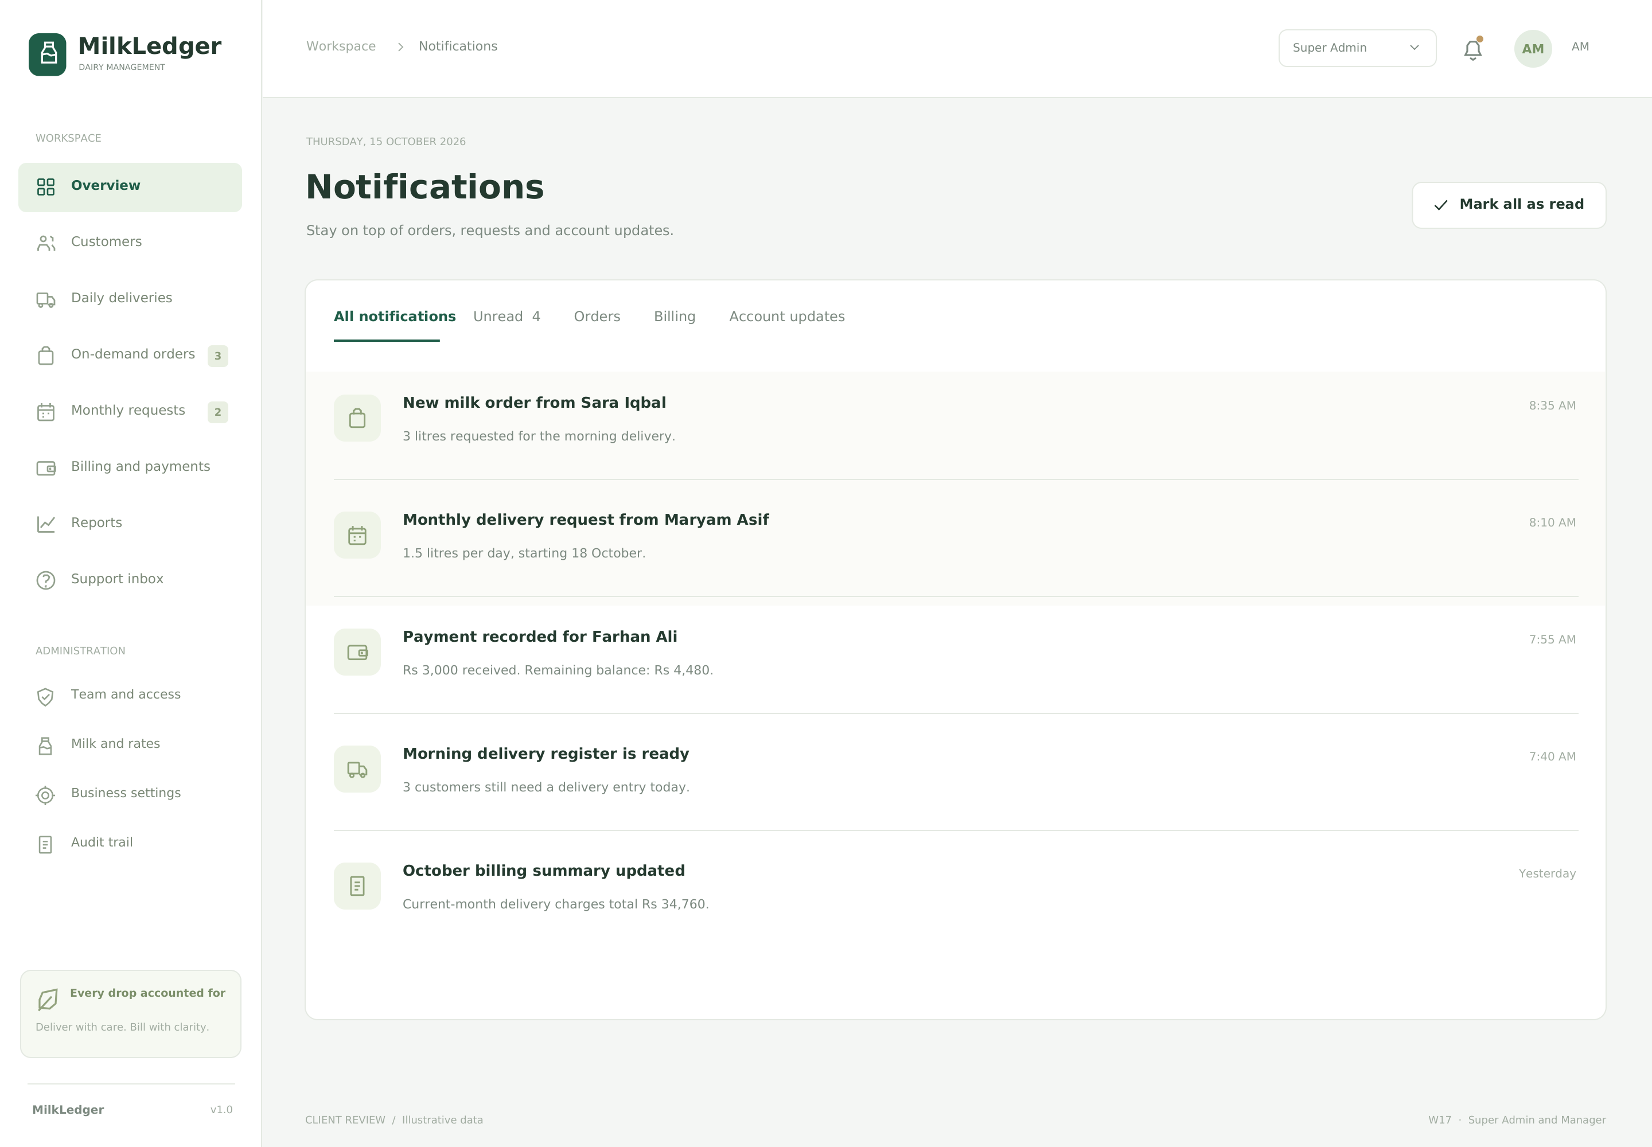1652x1147 pixels.
Task: Click the calendar icon on Maryam Asif notification
Action: [357, 535]
